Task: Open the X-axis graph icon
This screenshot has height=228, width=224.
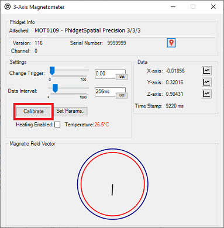Action: coord(206,71)
